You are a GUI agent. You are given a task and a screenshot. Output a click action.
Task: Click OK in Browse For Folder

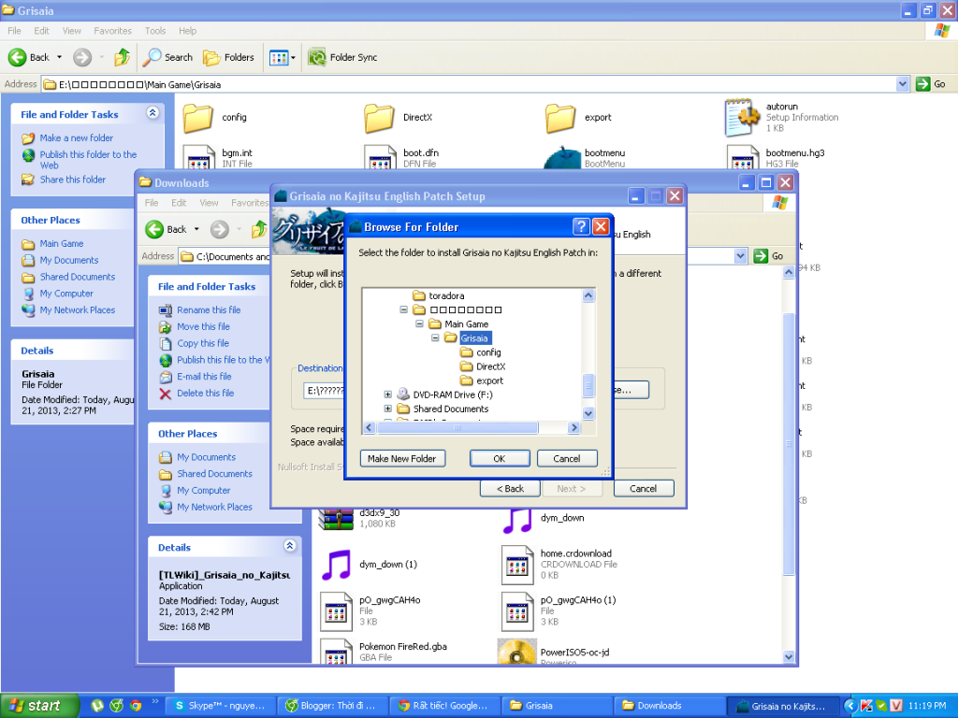click(x=500, y=458)
